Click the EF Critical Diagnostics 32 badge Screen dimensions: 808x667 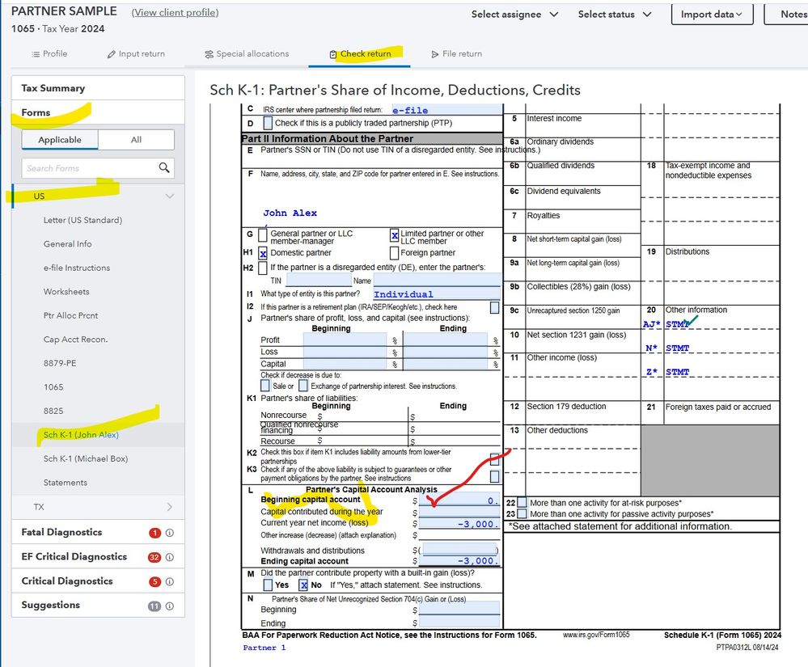[154, 557]
